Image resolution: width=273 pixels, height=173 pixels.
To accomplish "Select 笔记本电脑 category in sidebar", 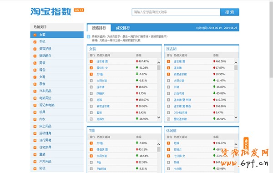I will click(57, 105).
